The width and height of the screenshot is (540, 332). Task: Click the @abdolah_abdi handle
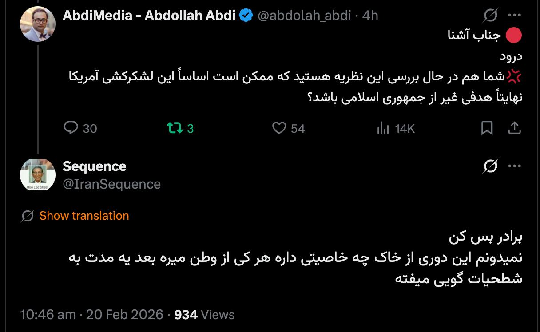coord(304,16)
